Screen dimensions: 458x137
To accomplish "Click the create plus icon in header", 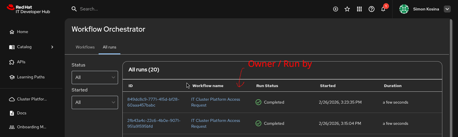I will (x=336, y=9).
